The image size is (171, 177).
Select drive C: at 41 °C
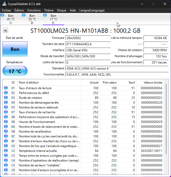(x=11, y=19)
